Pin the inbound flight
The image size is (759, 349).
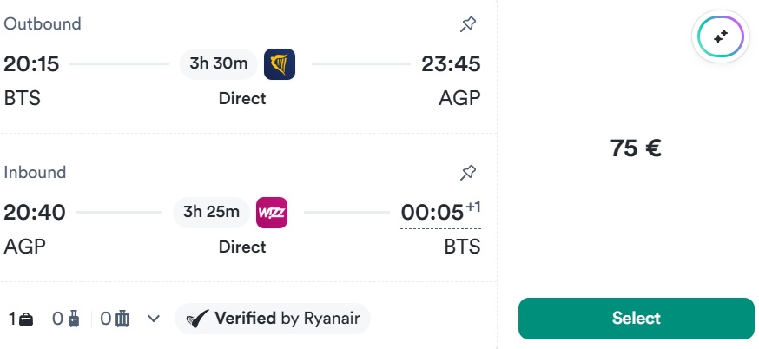[468, 173]
